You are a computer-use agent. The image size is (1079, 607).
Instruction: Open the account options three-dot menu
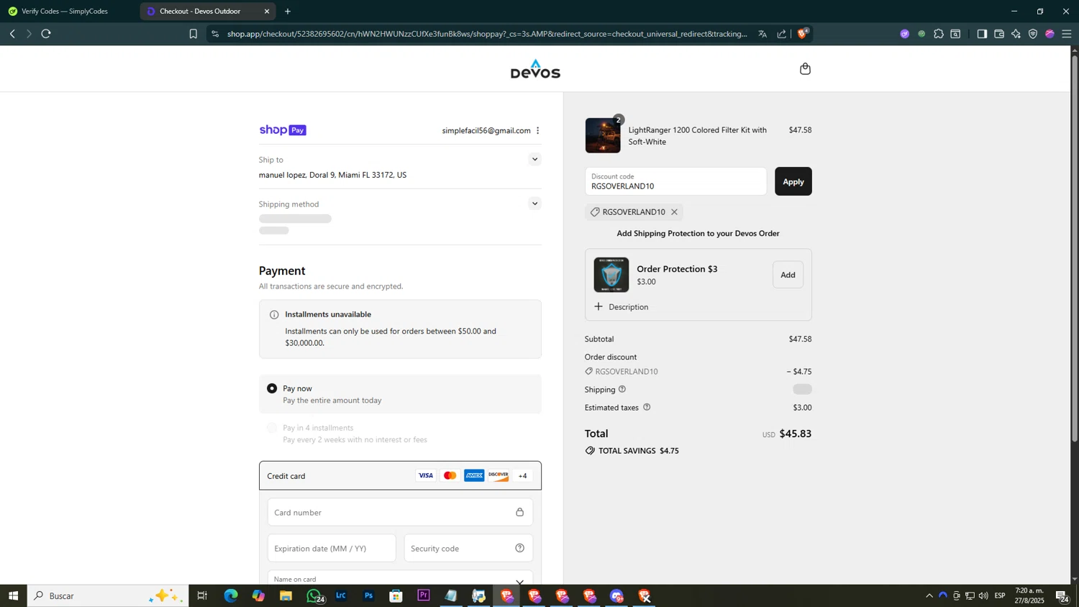pos(537,131)
